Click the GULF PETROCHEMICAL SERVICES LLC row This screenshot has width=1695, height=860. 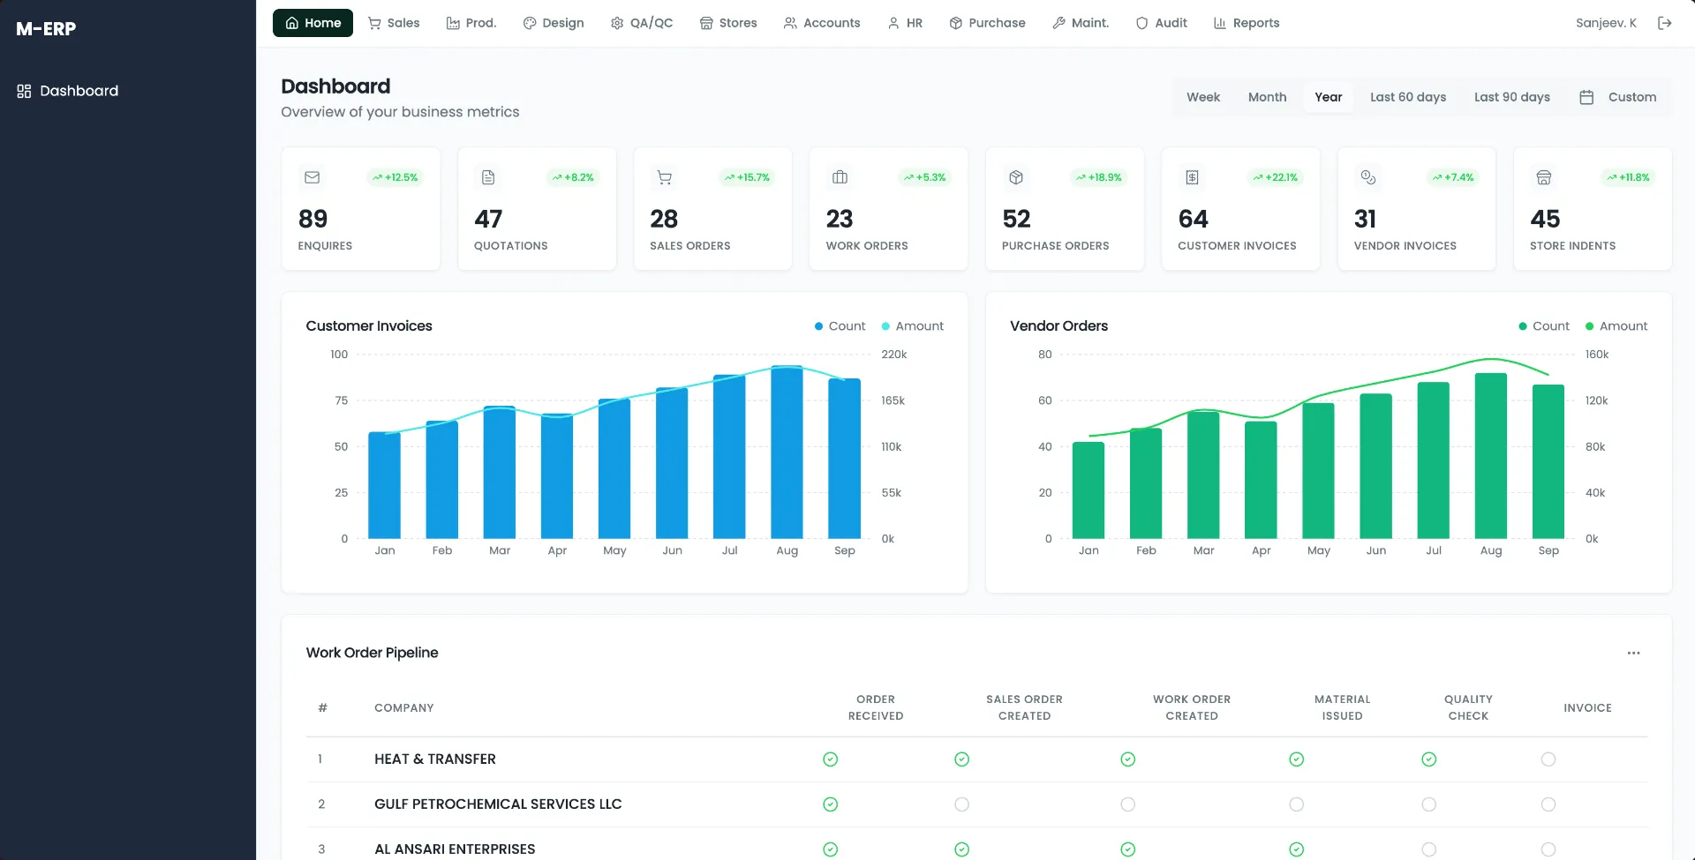pyautogui.click(x=498, y=804)
